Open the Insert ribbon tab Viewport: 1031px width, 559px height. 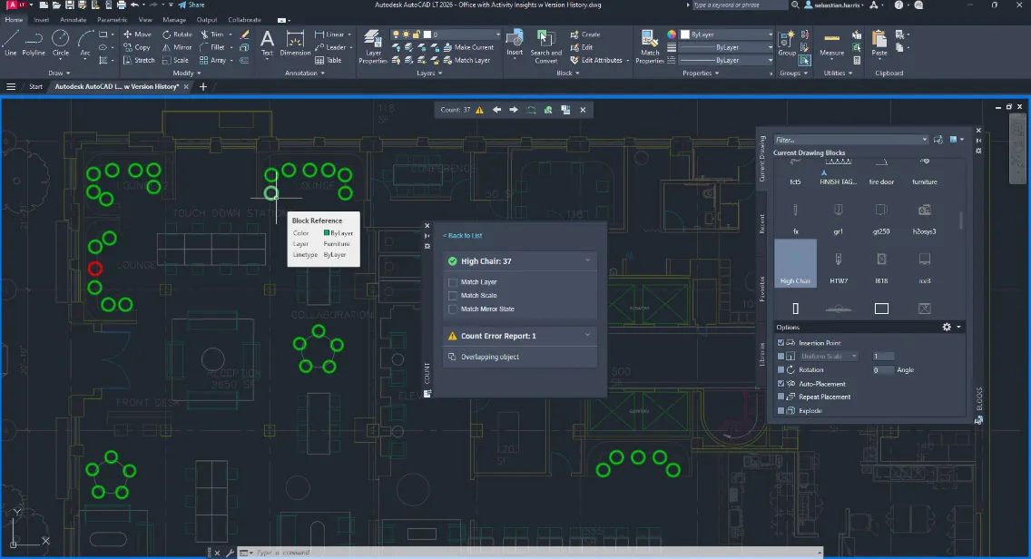[x=42, y=20]
